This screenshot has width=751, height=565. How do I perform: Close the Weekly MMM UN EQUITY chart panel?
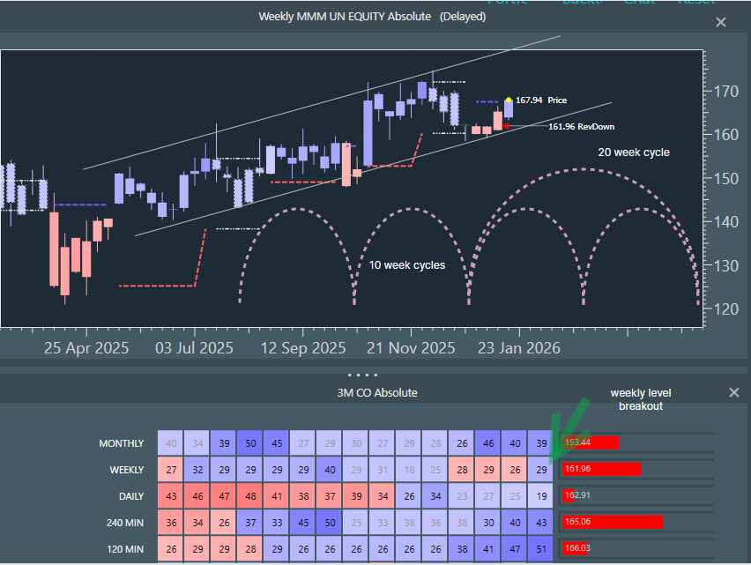click(721, 22)
